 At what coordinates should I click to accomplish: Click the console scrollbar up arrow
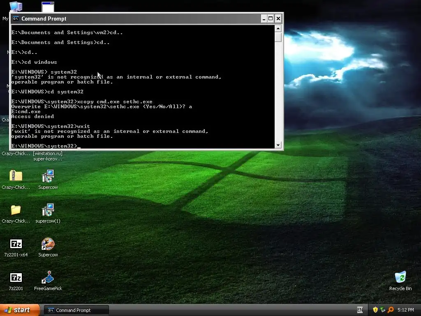[278, 28]
